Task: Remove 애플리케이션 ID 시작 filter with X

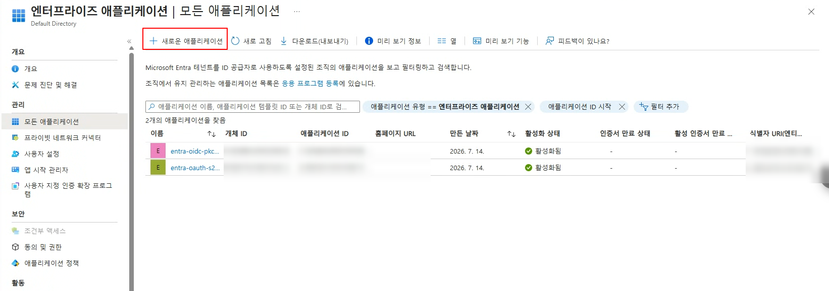Action: (622, 107)
